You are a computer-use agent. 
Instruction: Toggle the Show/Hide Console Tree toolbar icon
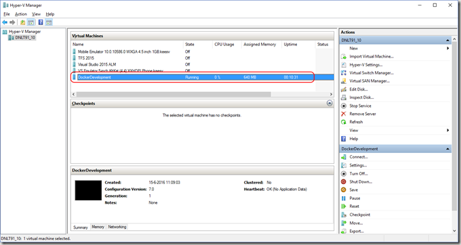click(x=31, y=22)
